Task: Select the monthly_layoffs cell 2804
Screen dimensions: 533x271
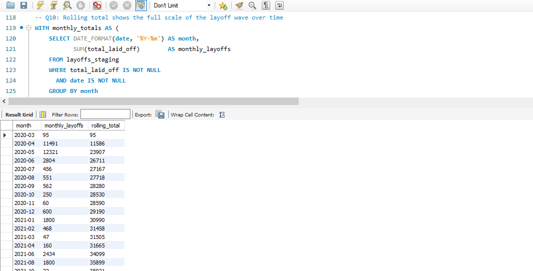Action: [x=64, y=160]
